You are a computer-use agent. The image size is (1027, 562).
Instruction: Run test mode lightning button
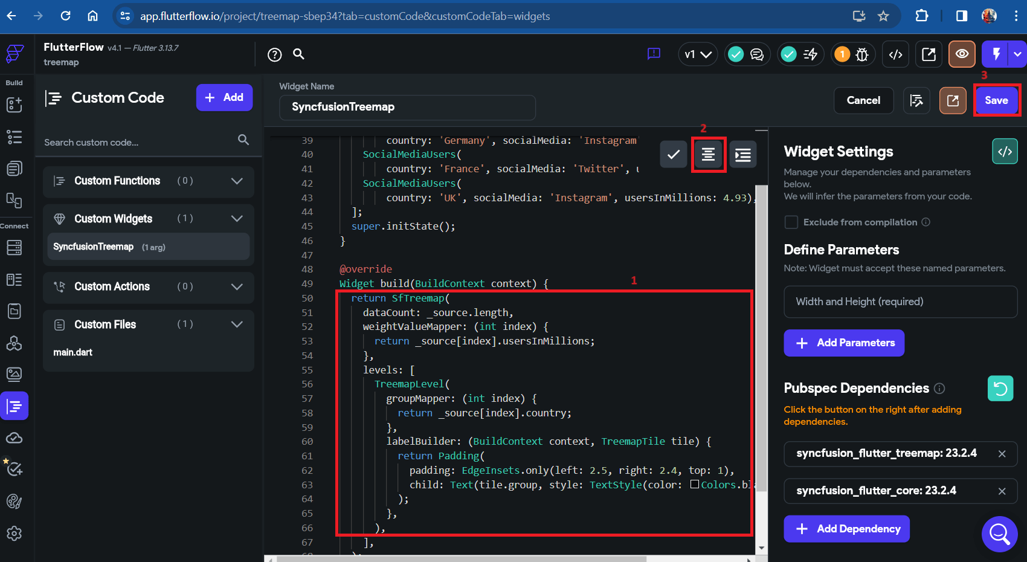996,54
